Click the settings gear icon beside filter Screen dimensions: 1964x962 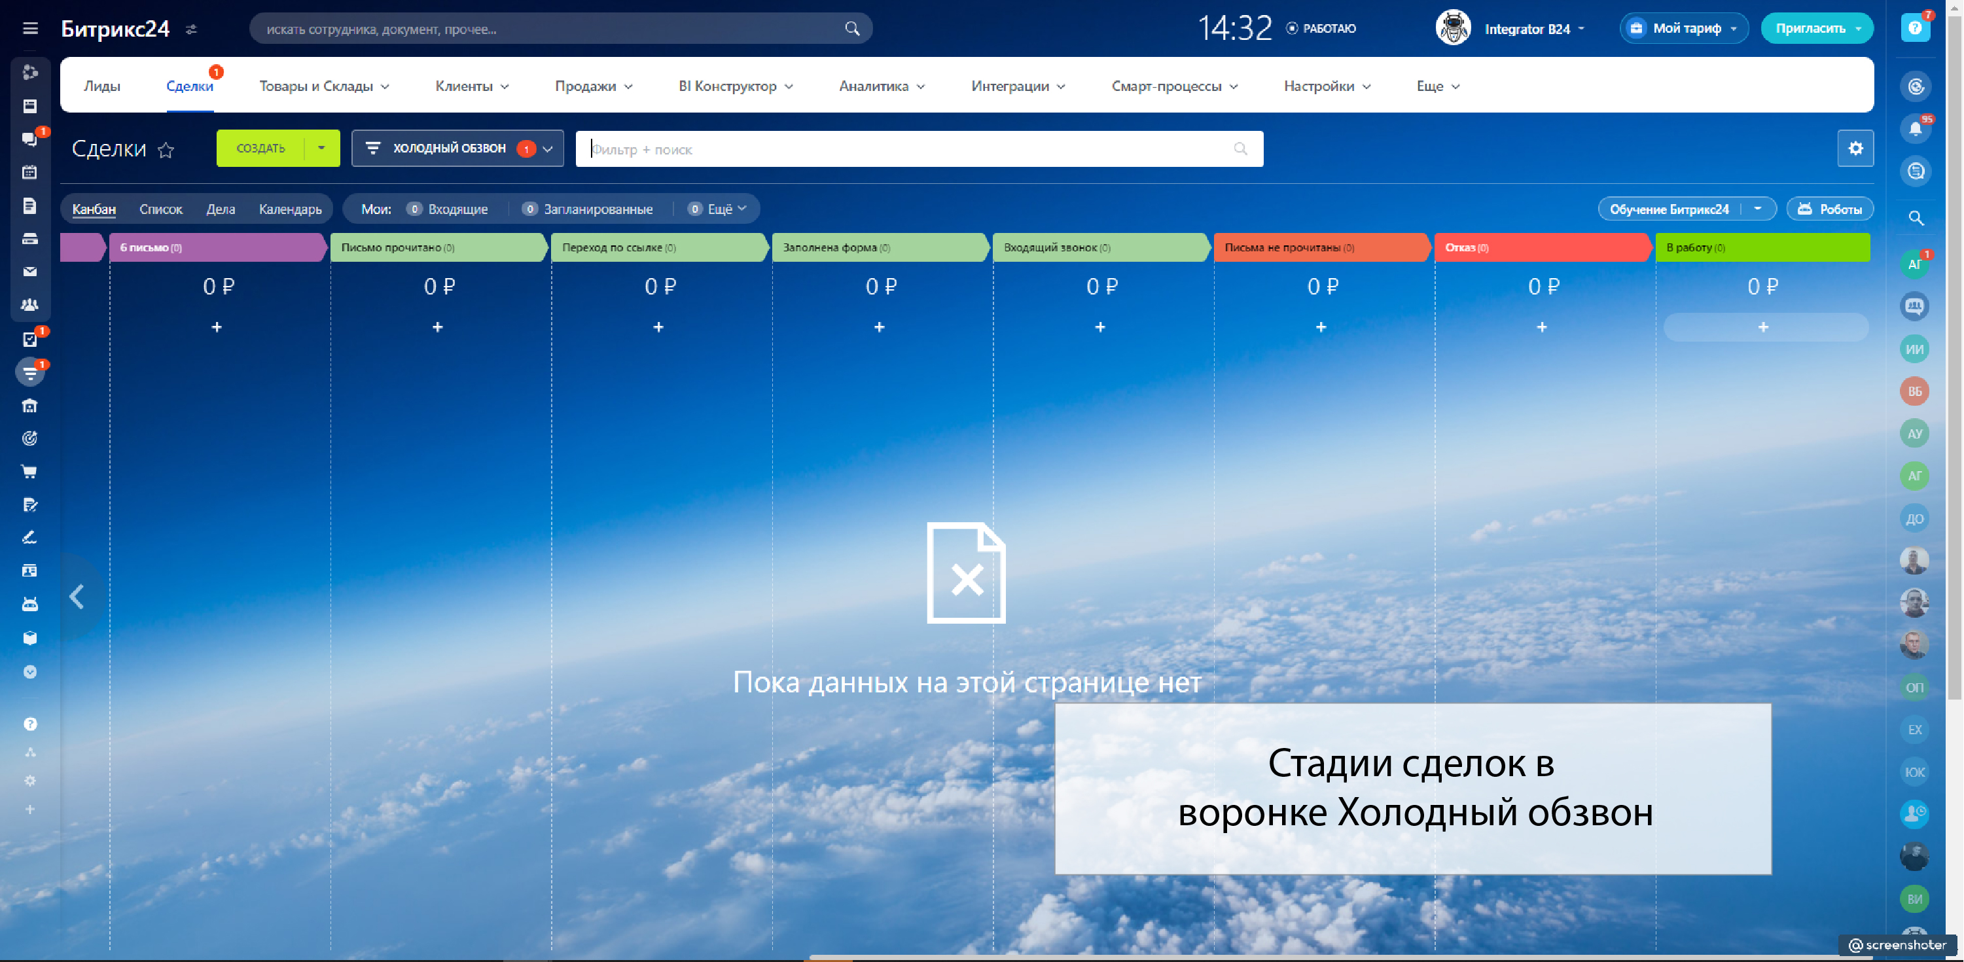point(1855,149)
